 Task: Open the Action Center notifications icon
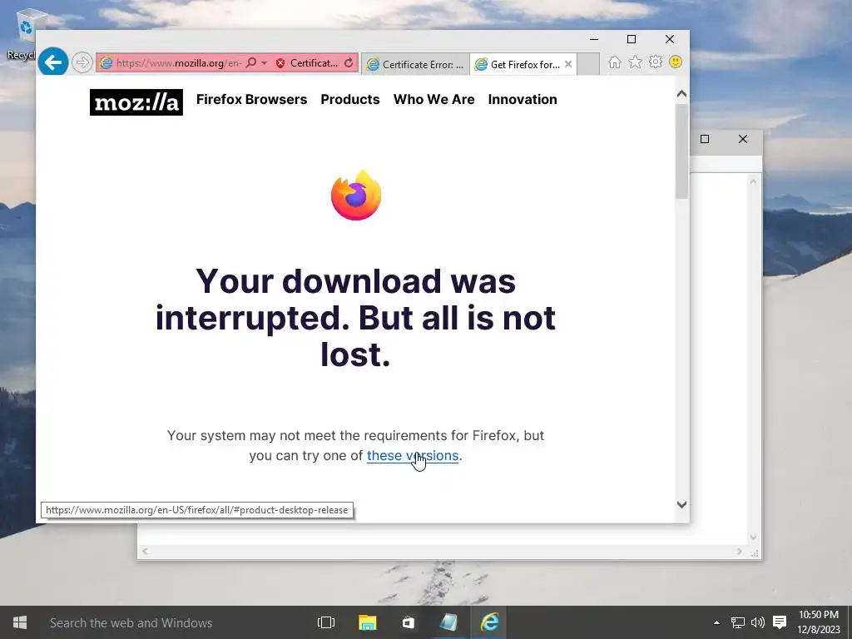pyautogui.click(x=780, y=622)
